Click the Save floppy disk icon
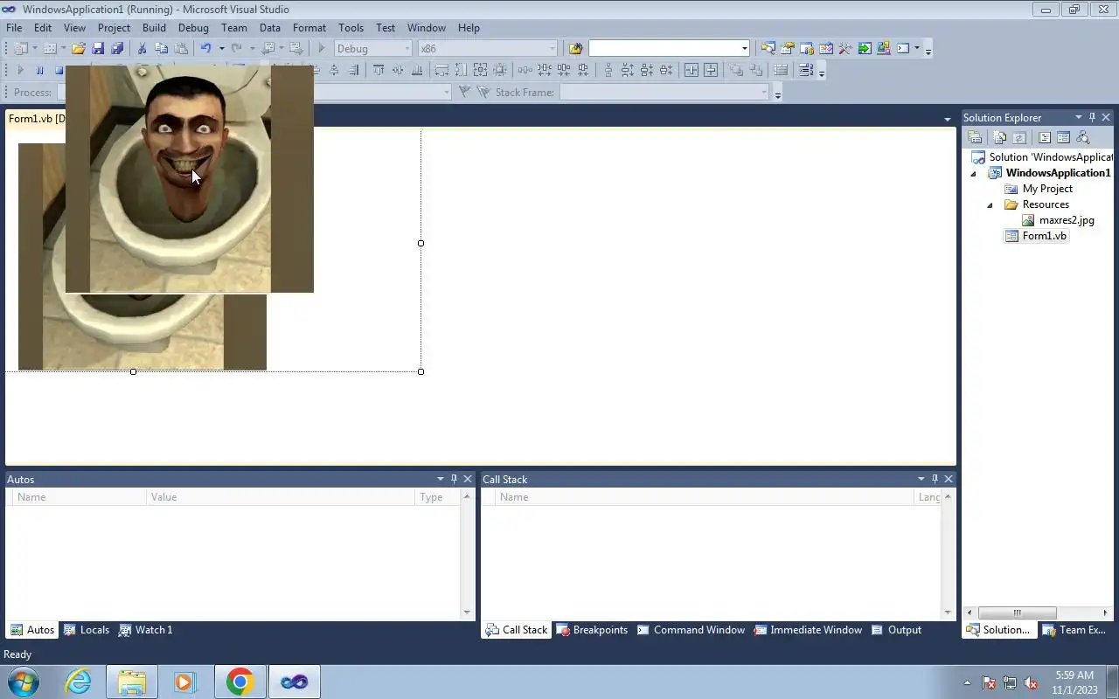 point(98,49)
